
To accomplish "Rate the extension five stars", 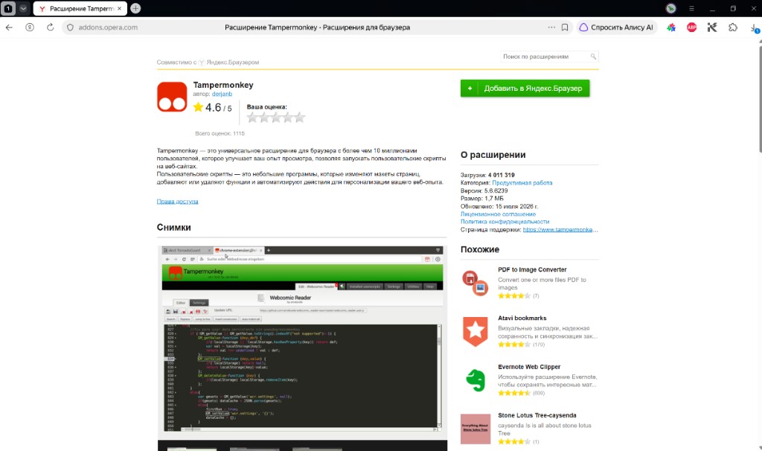I will coord(300,117).
